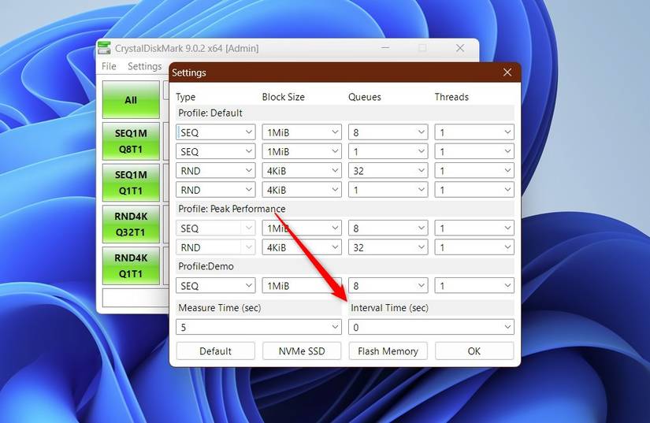Minimize the CrystalDiskMark main window
This screenshot has width=650, height=423.
point(385,48)
